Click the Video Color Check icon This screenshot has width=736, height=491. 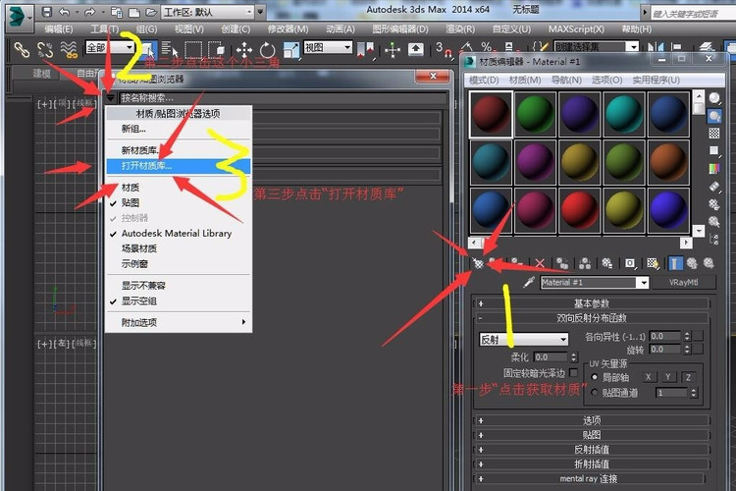714,168
